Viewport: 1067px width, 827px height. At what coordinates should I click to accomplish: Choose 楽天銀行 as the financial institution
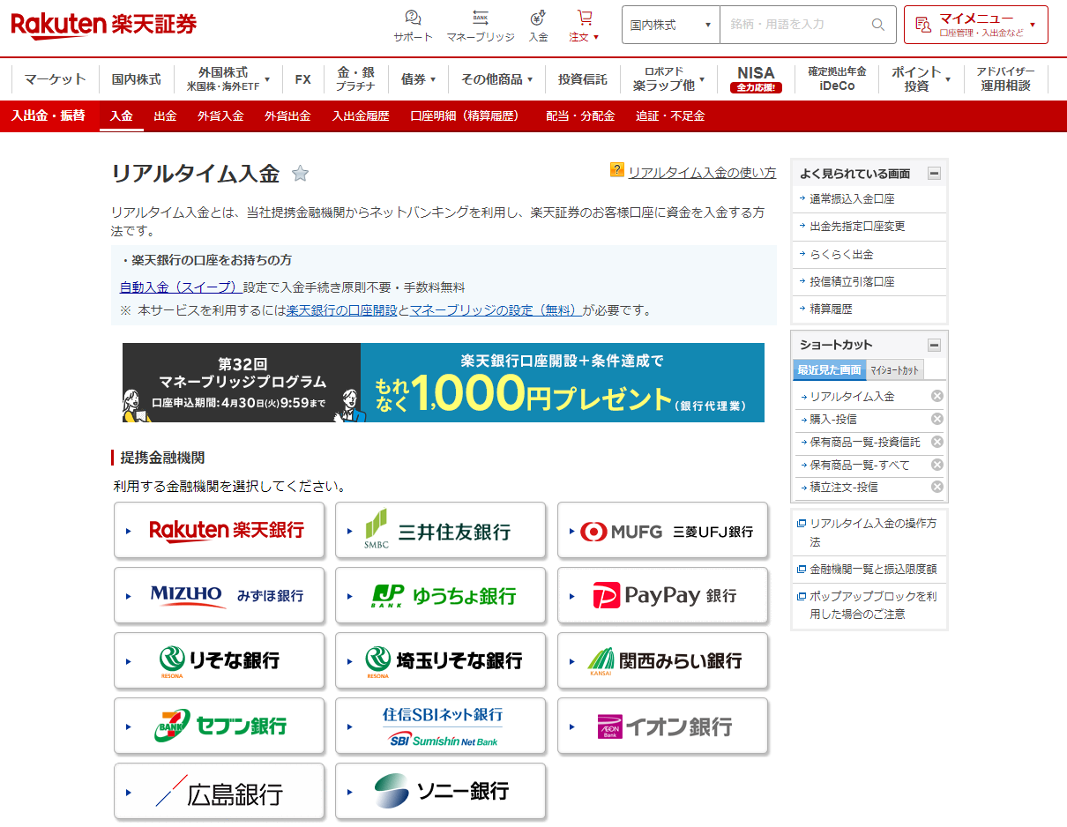coord(219,530)
